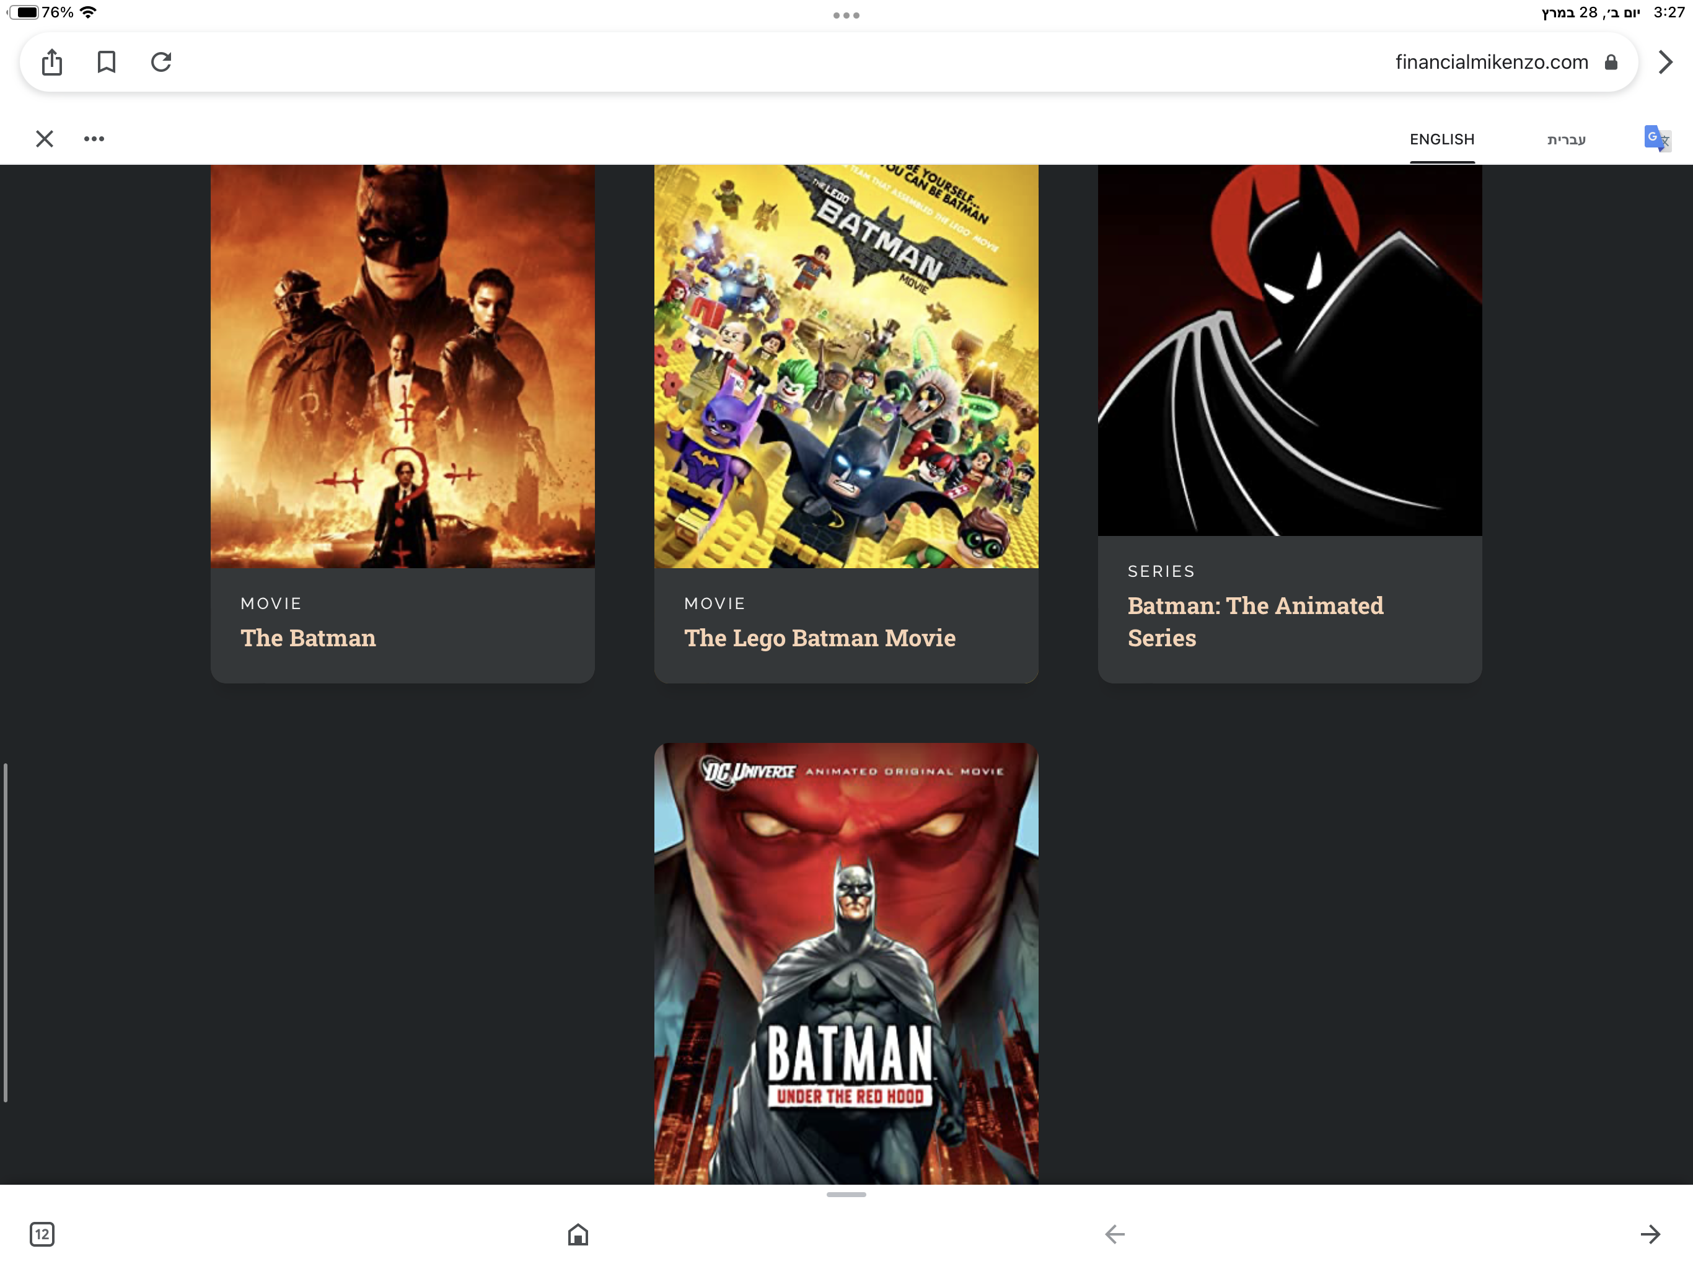The image size is (1693, 1269).
Task: Tap the Wi-Fi icon in status bar
Action: [x=88, y=12]
